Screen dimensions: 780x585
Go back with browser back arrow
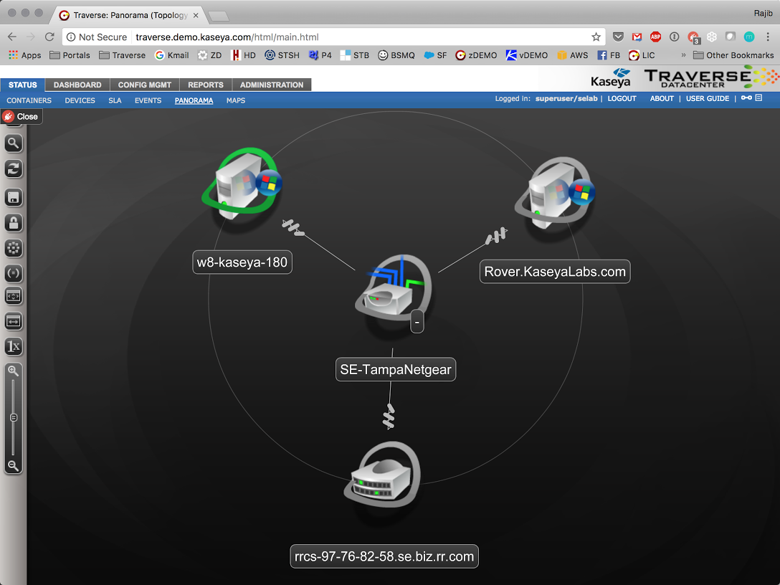point(12,37)
